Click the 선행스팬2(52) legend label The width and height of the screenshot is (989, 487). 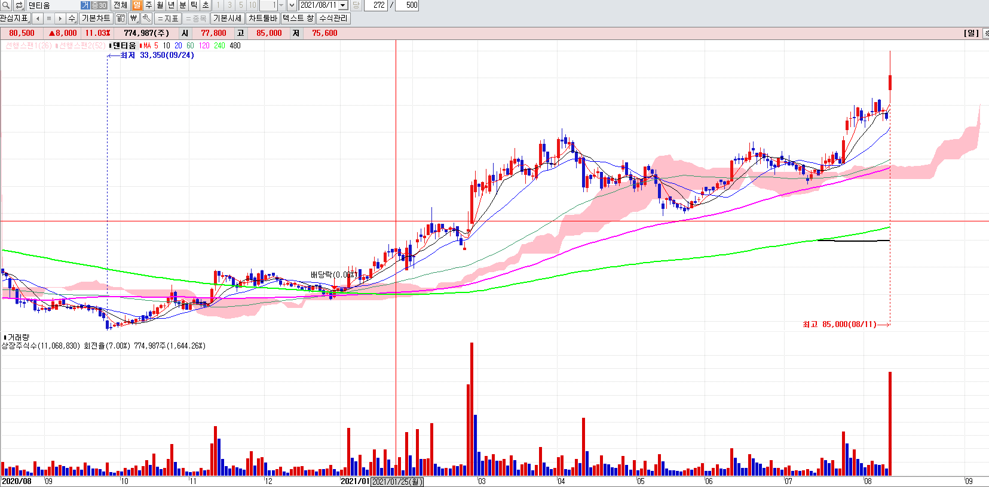(x=81, y=46)
